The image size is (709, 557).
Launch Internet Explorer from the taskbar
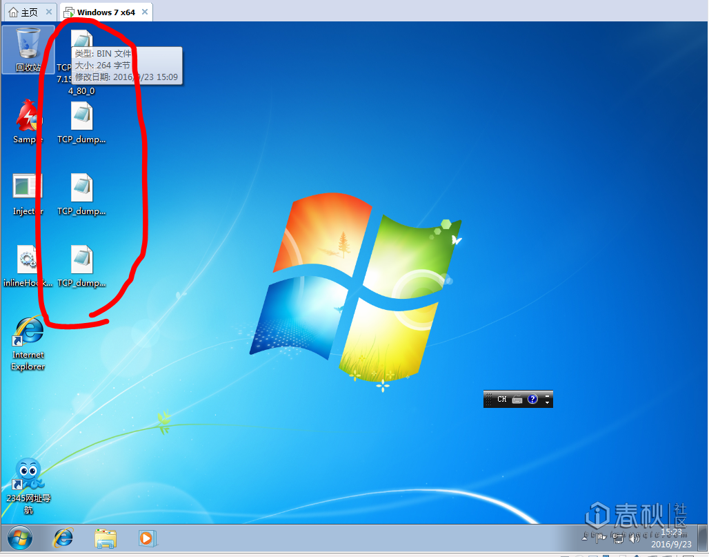point(63,538)
